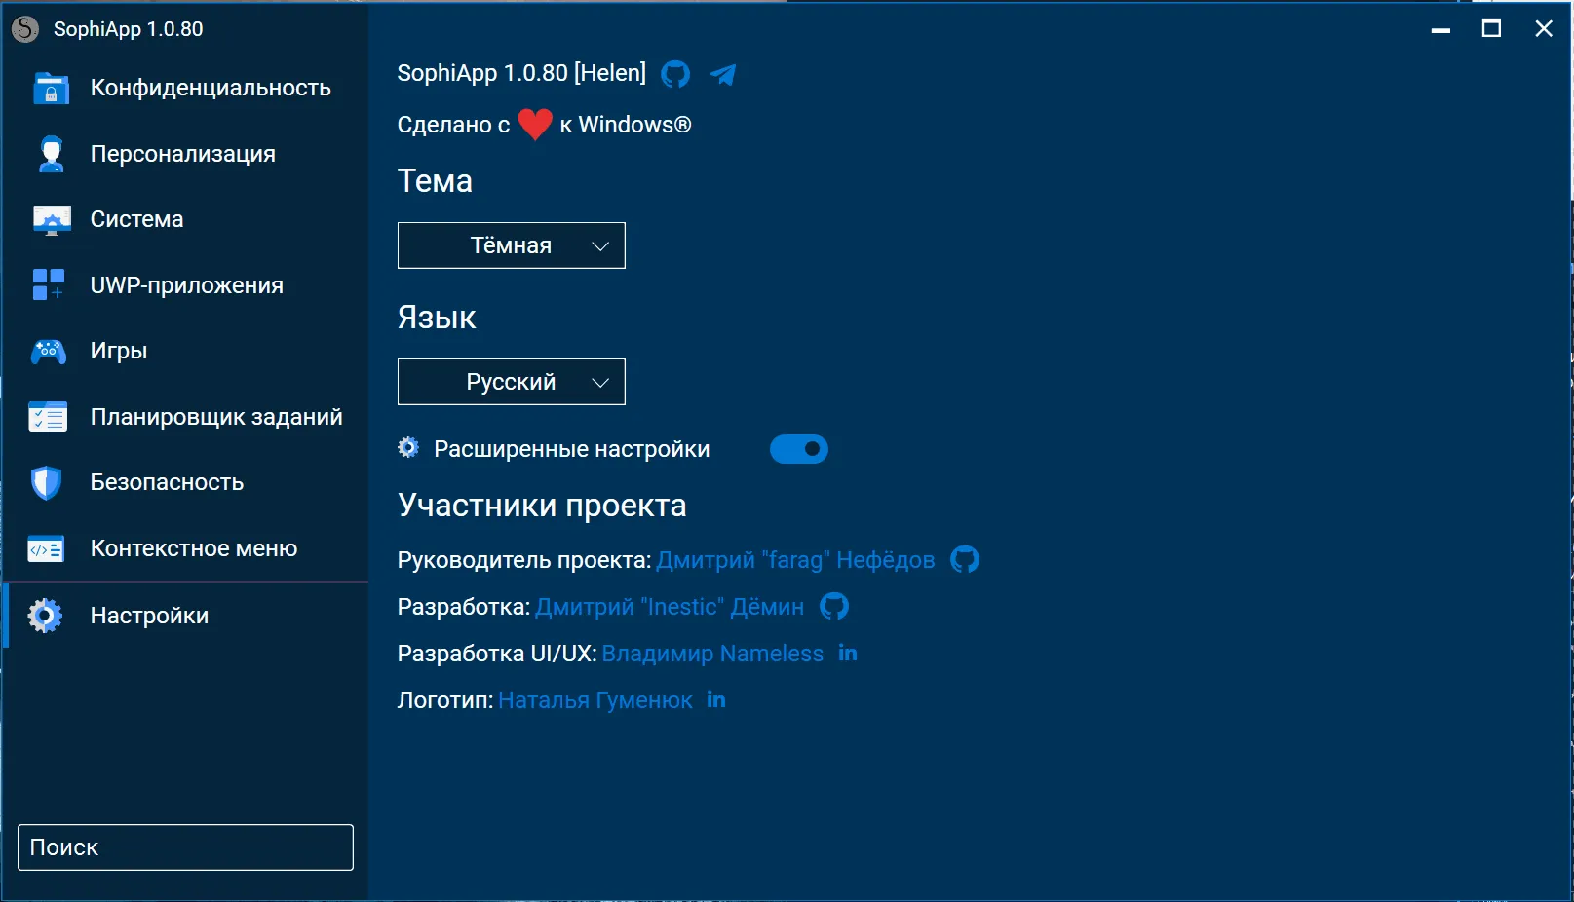This screenshot has height=902, width=1574.
Task: Click the Безопасность shield icon
Action: tap(46, 483)
